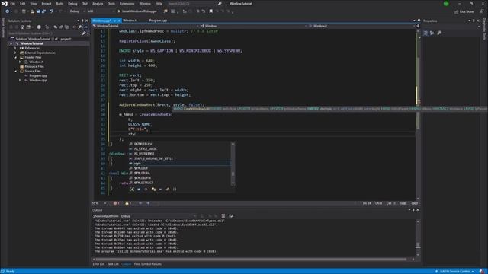Click the Navigate Backward toolbar icon
Screen dimensions: 488x274
[7, 11]
